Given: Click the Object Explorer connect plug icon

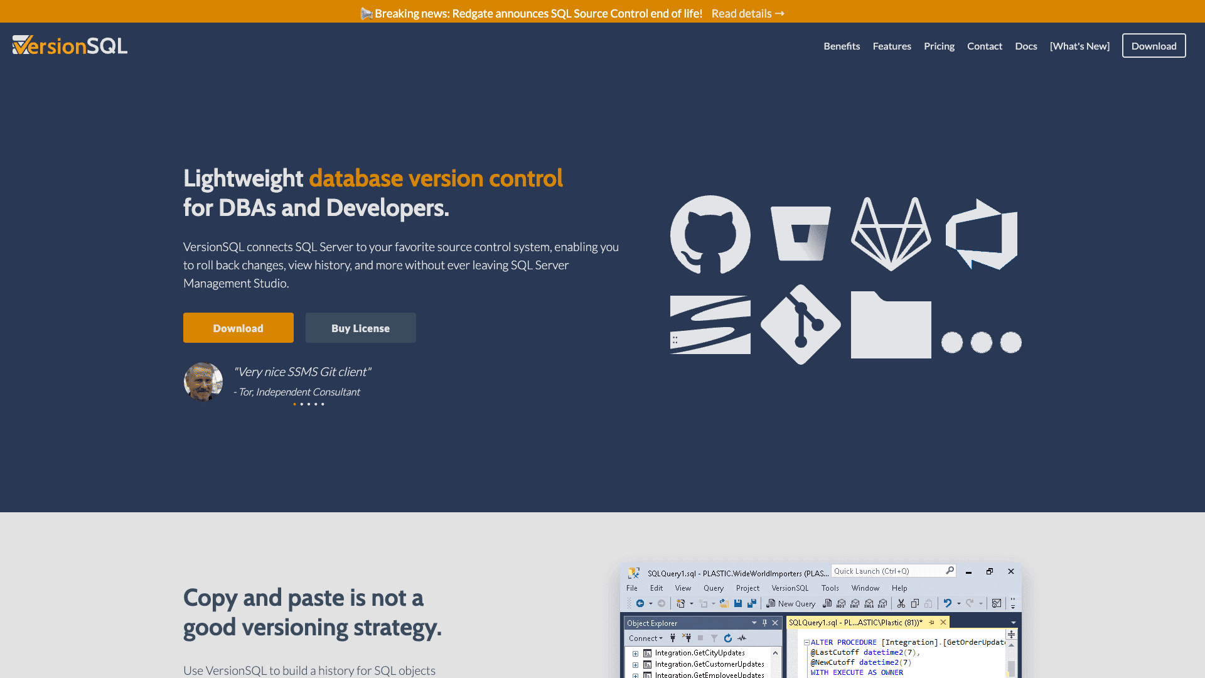Looking at the screenshot, I should pos(673,638).
